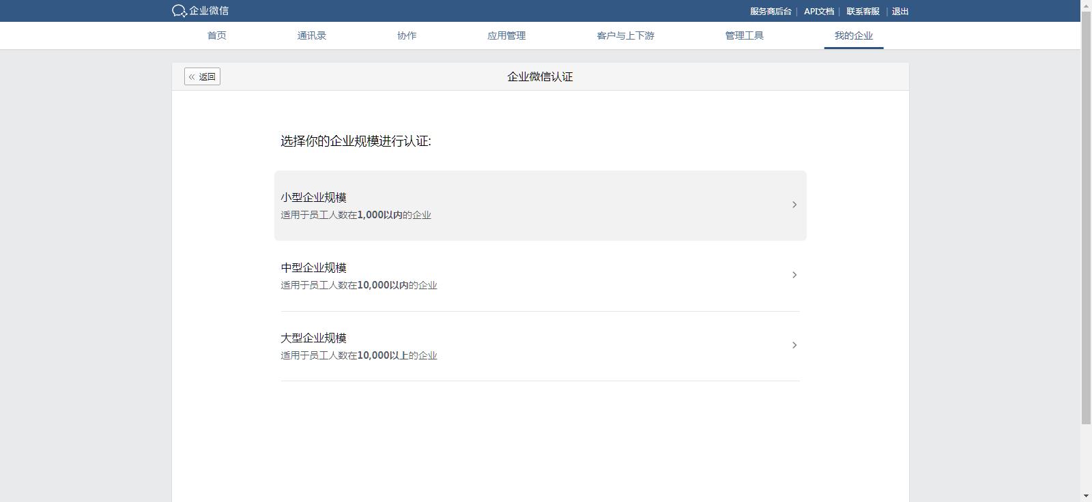Click 退出 to log out
This screenshot has width=1092, height=502.
pos(900,12)
